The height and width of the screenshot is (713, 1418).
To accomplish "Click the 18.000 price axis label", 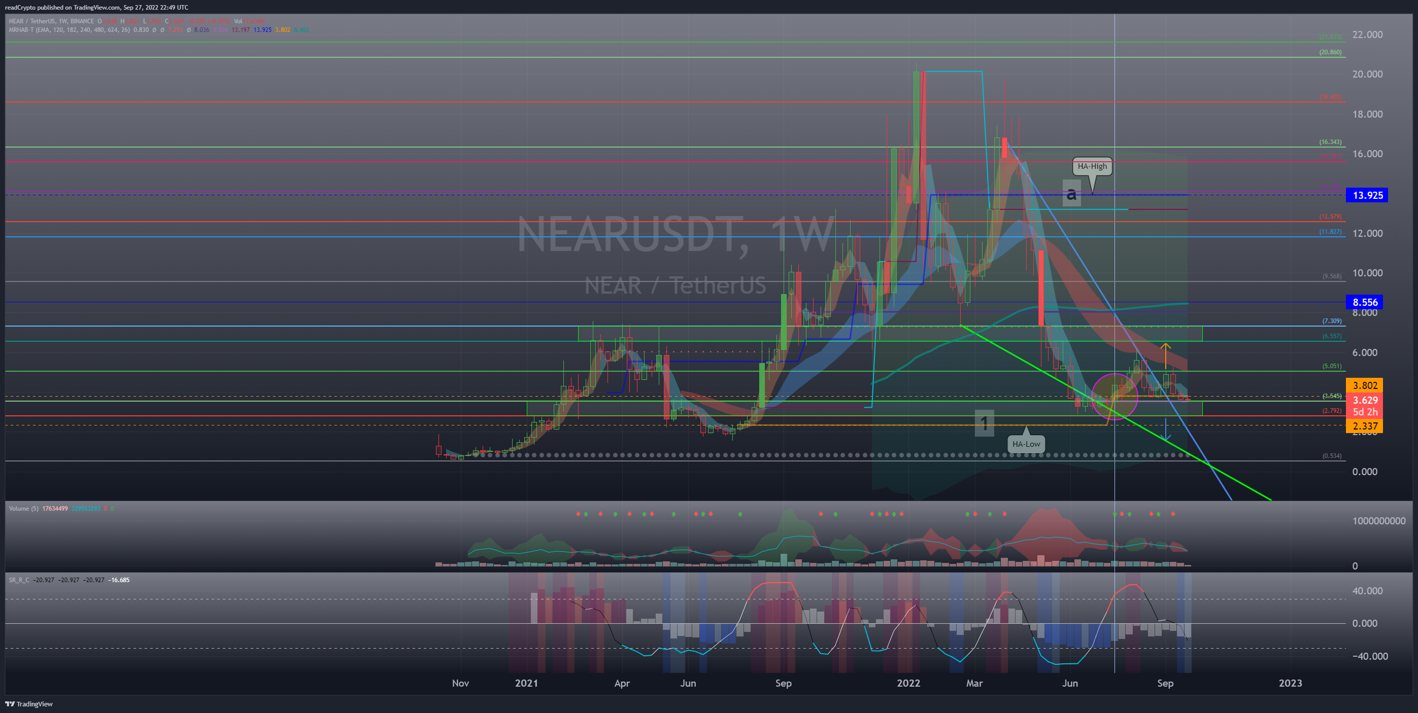I will 1367,115.
